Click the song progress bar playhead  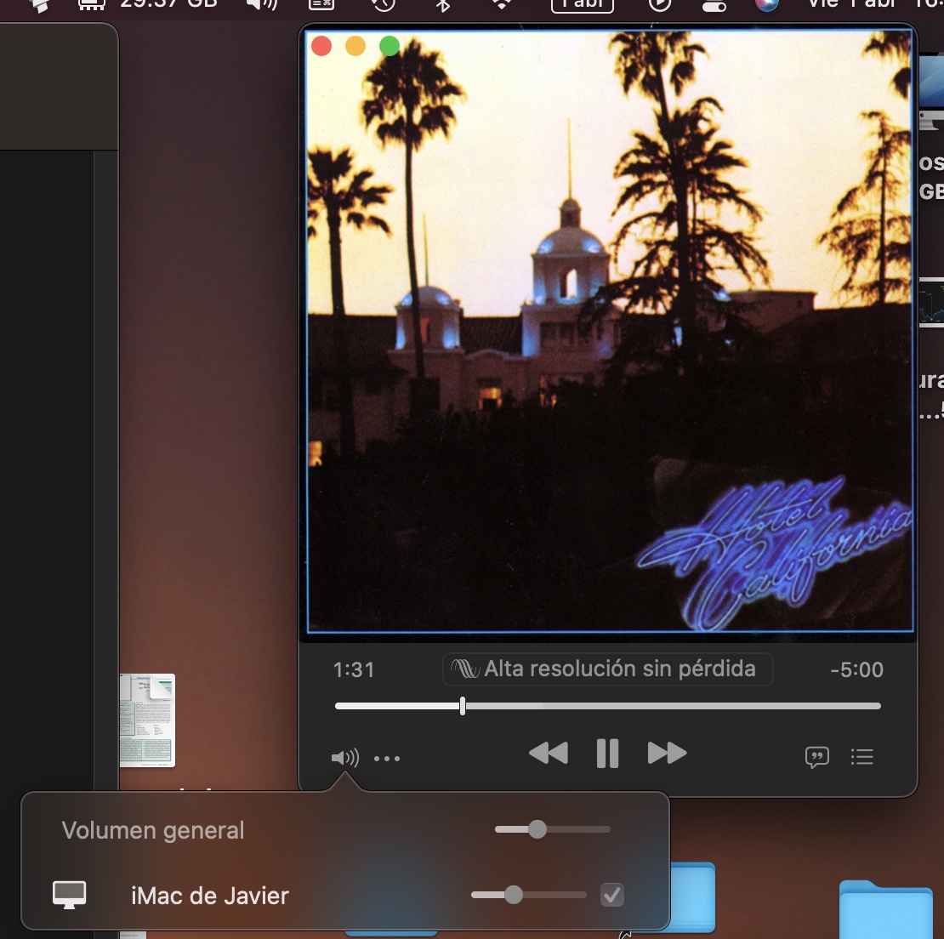[463, 706]
